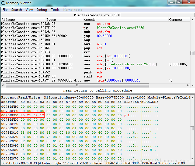The image size is (195, 166).
Task: Click hex view vertical scrollbar thumb
Action: [193, 128]
